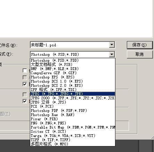This screenshot has height=152, width=154.
Task: Choose JPEG 2000 format entry
Action: coord(73,98)
